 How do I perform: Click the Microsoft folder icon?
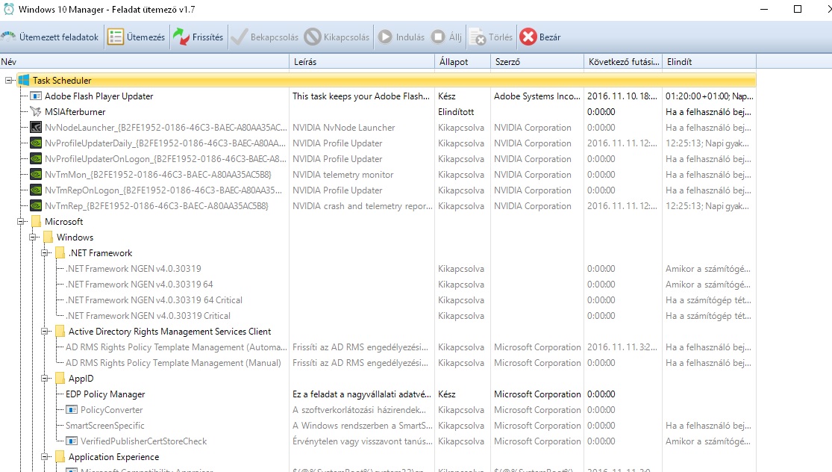tap(36, 221)
